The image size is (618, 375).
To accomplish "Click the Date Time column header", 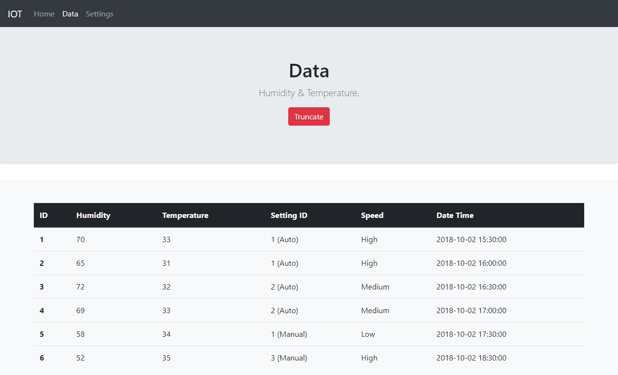I will (455, 215).
